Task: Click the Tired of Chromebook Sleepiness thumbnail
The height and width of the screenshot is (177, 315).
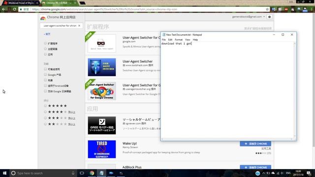Action: coord(102,149)
